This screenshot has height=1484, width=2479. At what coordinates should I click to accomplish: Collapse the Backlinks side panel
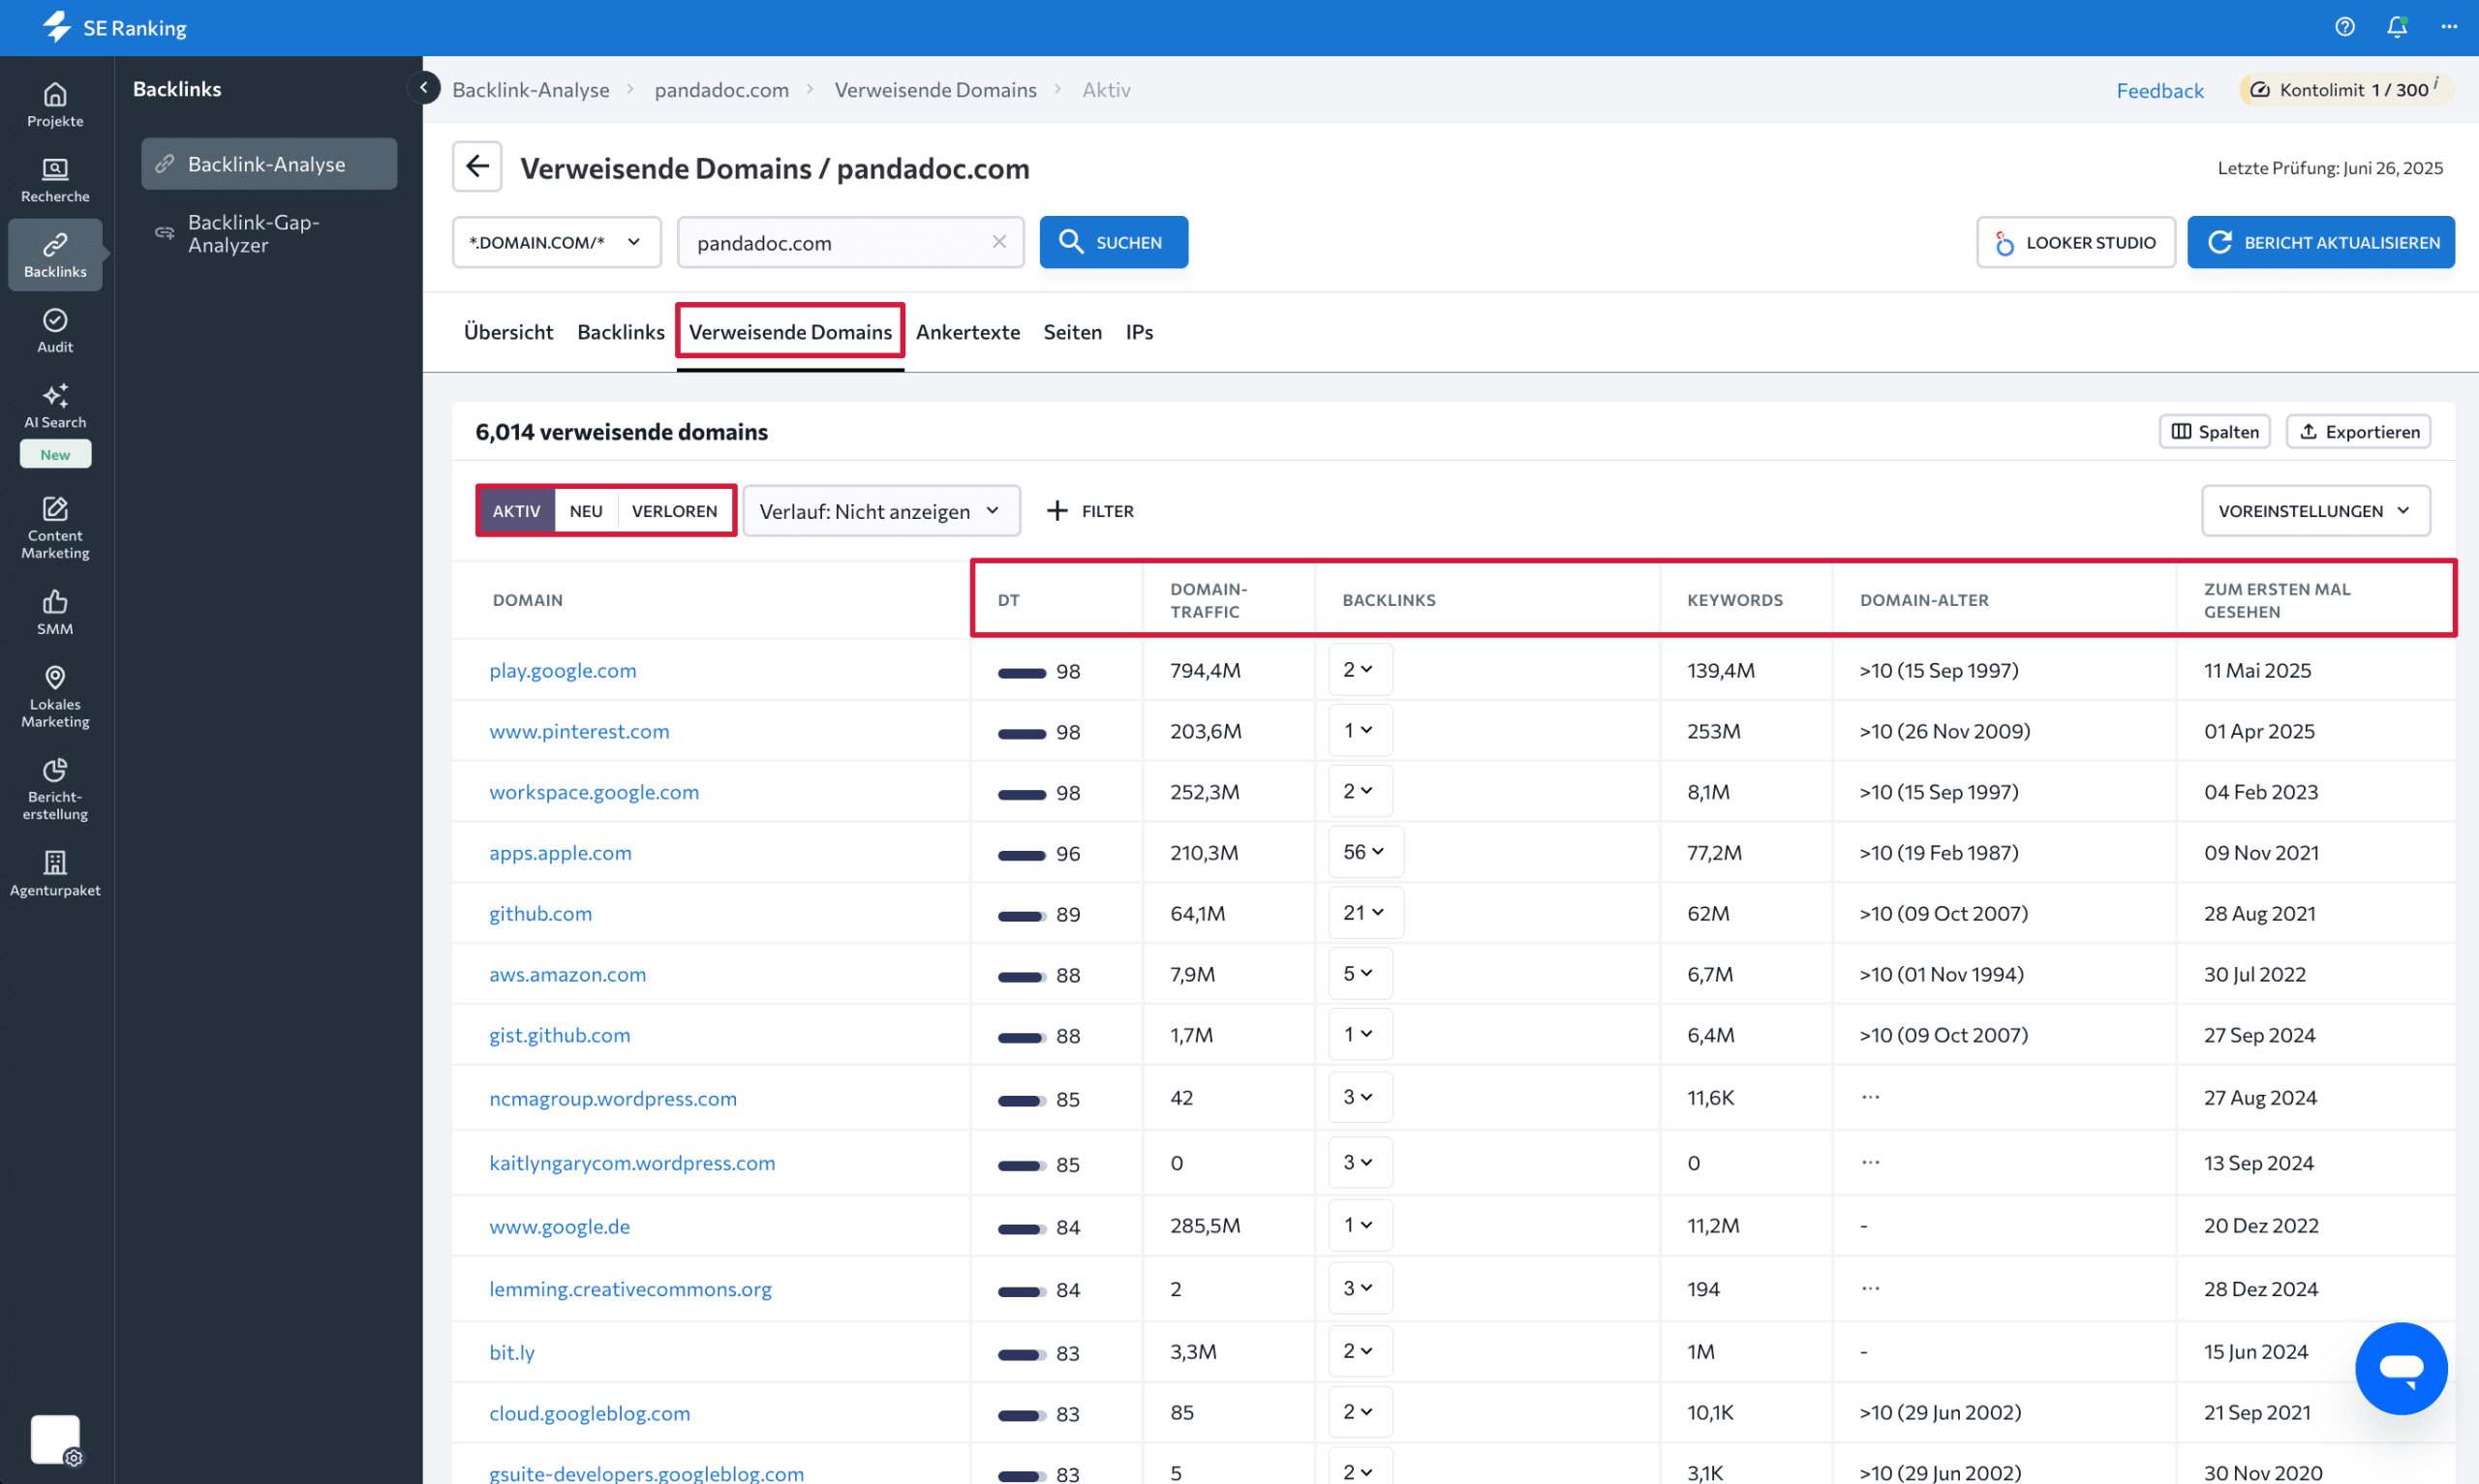424,88
